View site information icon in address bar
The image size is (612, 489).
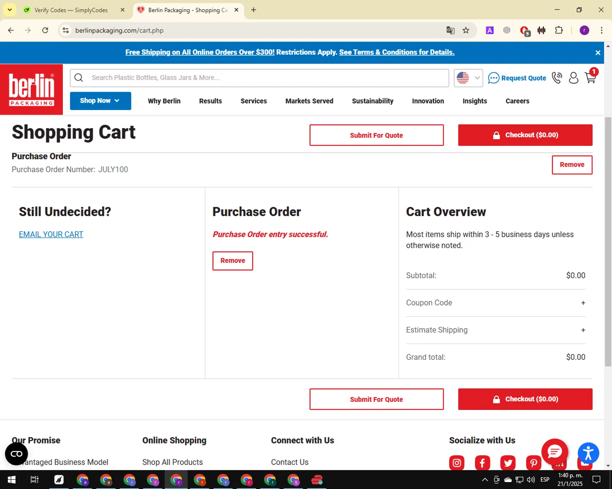66,30
